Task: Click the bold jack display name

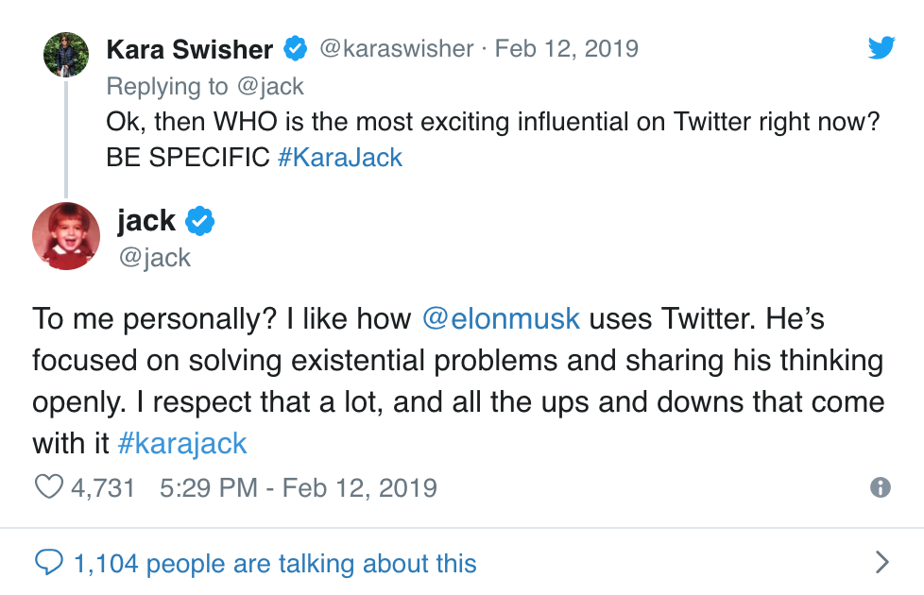Action: (x=146, y=221)
